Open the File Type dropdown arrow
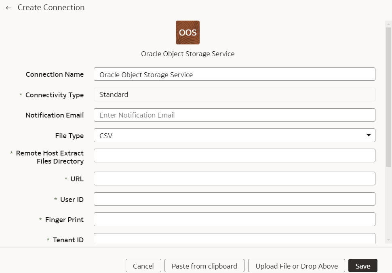The image size is (392, 273). (368, 135)
